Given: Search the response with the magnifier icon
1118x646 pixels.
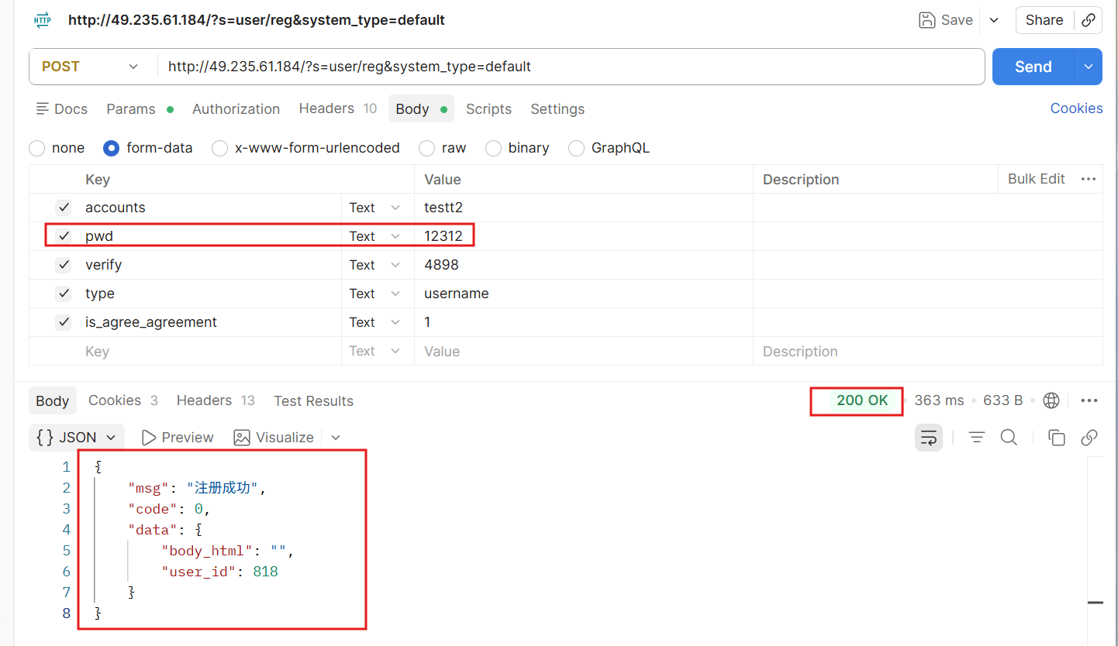Looking at the screenshot, I should click(x=1009, y=438).
